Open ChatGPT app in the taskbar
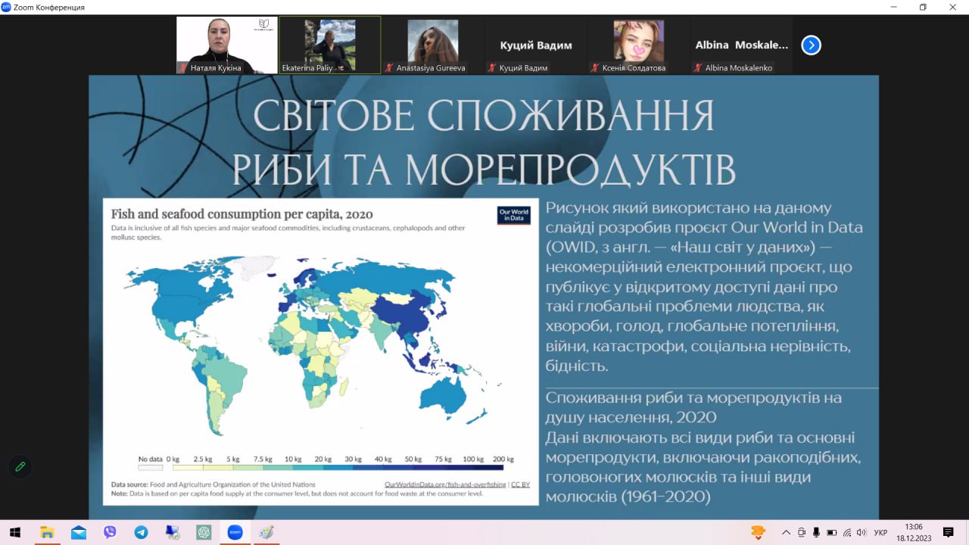Viewport: 969px width, 545px height. pos(203,532)
